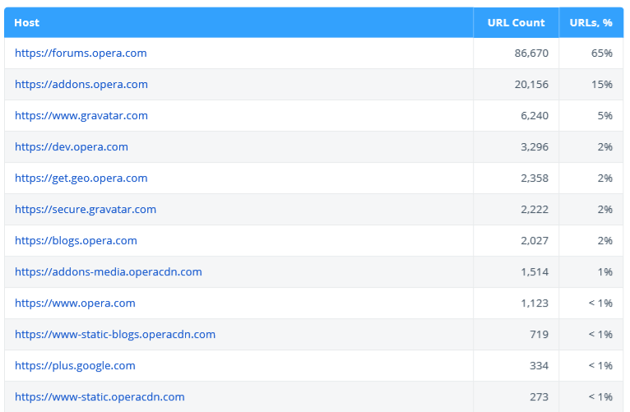The width and height of the screenshot is (630, 412).
Task: Select the URL count value 3,296
Action: click(535, 147)
